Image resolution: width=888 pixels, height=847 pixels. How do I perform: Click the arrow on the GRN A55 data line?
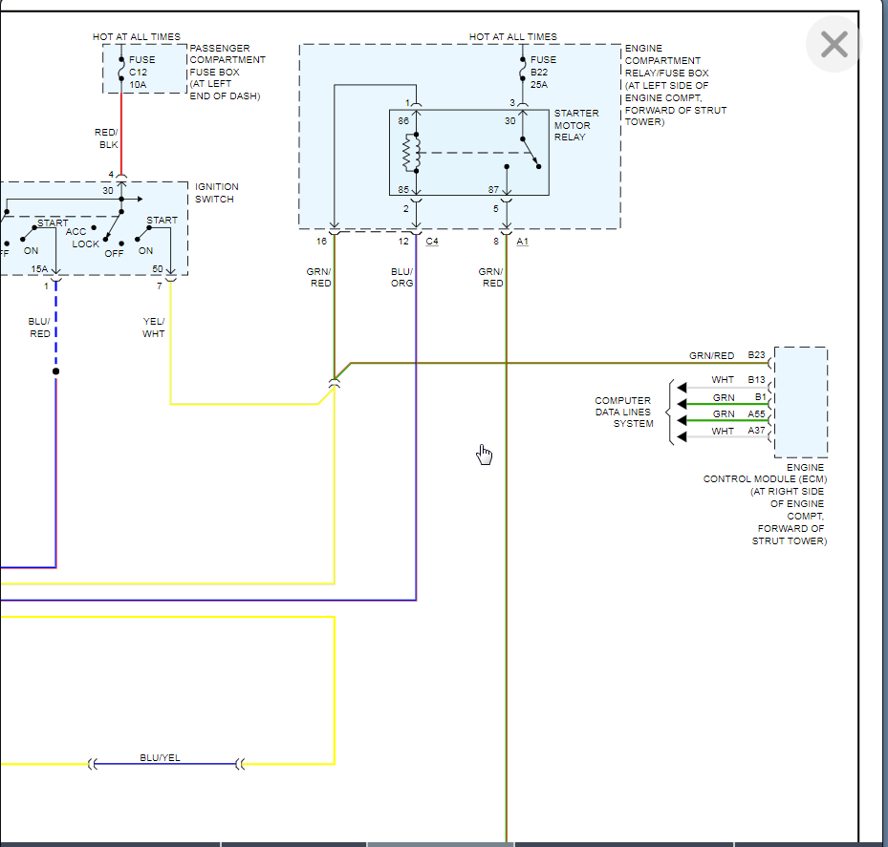[x=682, y=420]
